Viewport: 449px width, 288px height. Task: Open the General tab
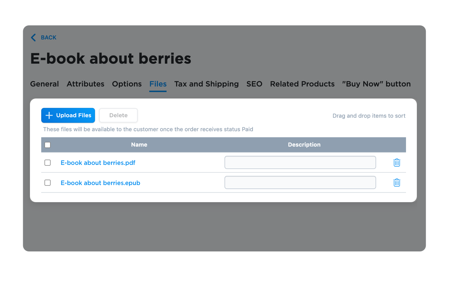tap(45, 84)
